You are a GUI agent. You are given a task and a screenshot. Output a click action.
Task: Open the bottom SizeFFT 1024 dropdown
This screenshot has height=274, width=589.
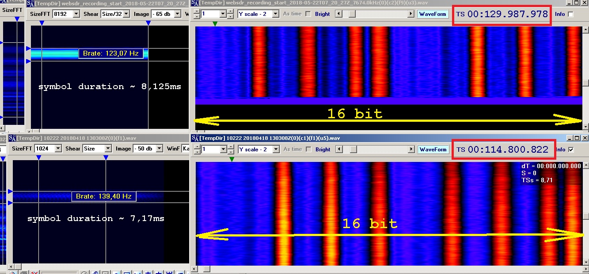tap(57, 149)
